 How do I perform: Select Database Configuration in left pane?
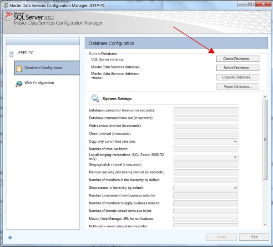point(47,68)
